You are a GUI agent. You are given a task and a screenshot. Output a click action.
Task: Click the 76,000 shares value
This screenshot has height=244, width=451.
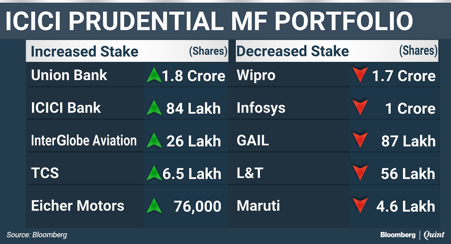198,206
